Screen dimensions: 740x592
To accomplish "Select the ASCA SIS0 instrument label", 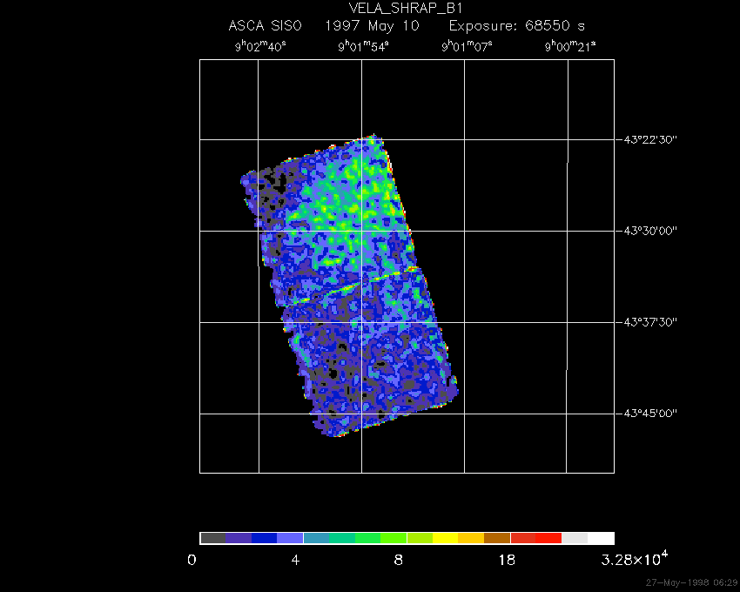I will pos(266,25).
